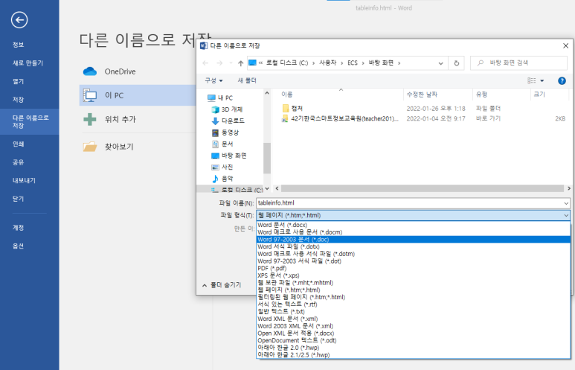Click 사용자 in the address breadcrumb

click(x=327, y=63)
